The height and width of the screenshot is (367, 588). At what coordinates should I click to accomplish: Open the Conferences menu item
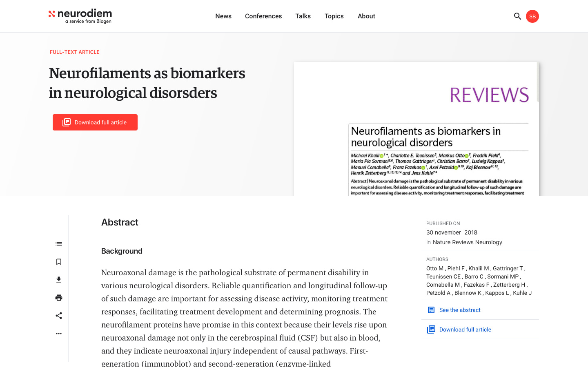pyautogui.click(x=263, y=16)
